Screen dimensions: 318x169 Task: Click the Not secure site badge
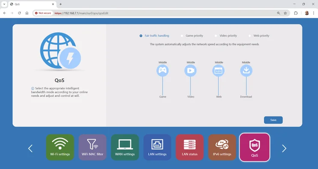[x=43, y=13]
